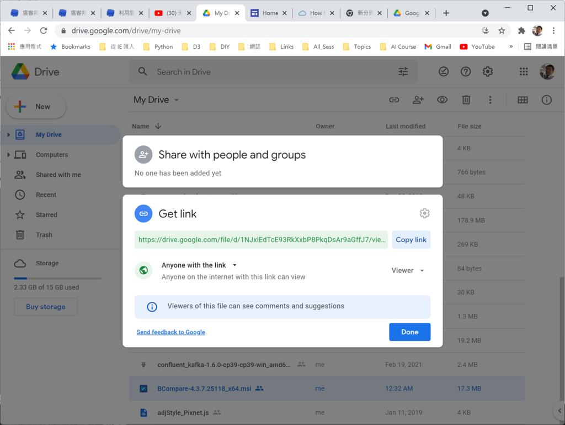
Task: Select the confluent_kafka-1.6.0 file row
Action: coord(327,364)
